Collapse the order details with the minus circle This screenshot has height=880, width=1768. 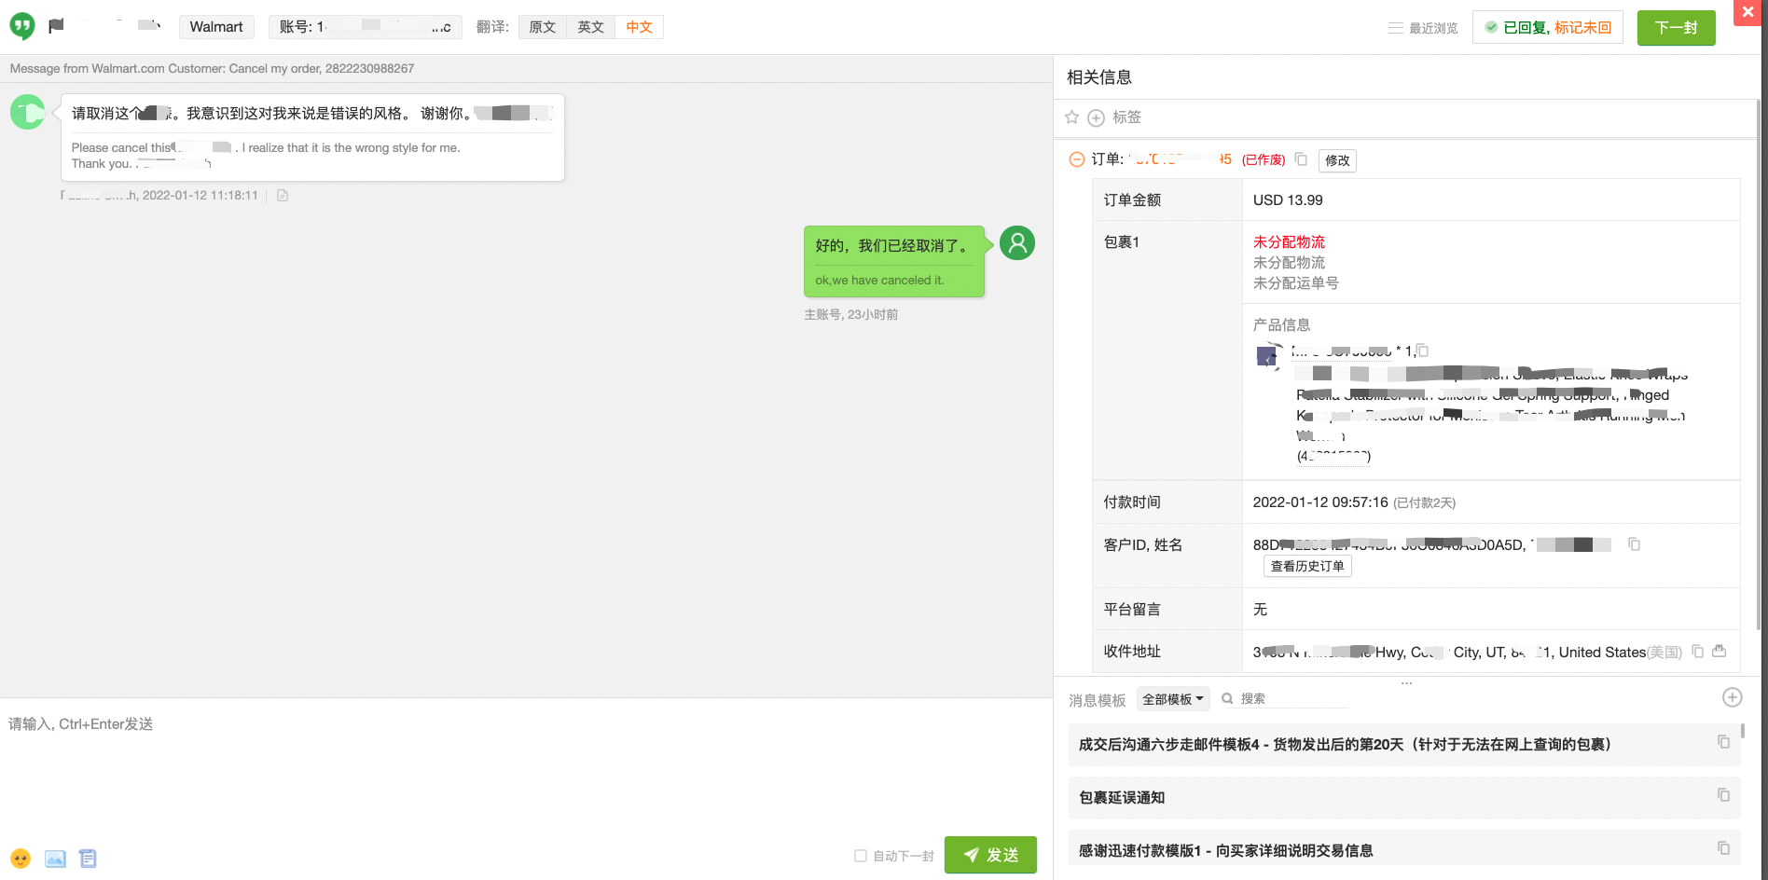coord(1076,159)
